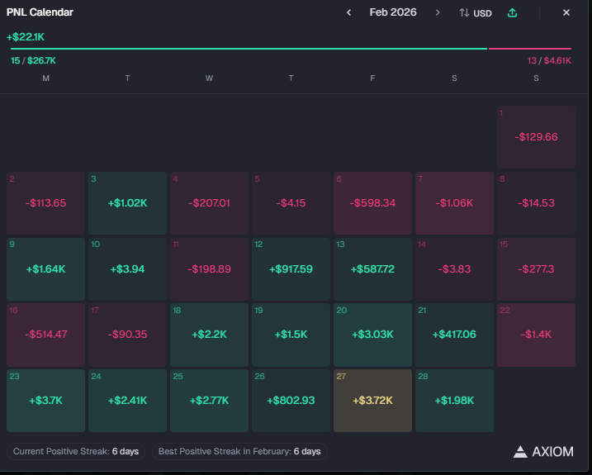Screen dimensions: 592x475
Task: Choose day 8 showing -$14.53
Action: (536, 203)
